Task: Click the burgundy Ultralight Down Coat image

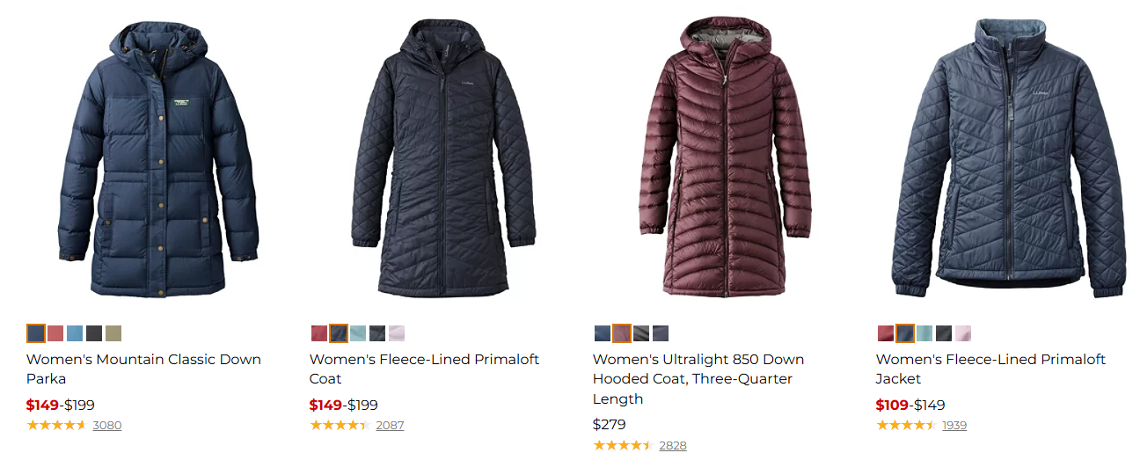Action: pos(724,158)
